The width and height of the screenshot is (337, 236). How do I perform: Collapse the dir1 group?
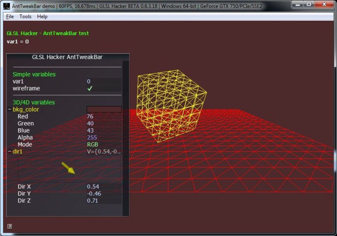pos(10,151)
